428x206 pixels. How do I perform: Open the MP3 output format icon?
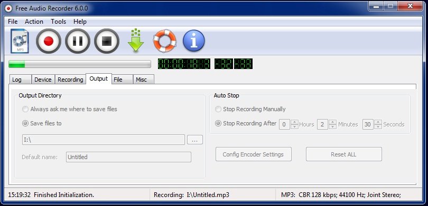coord(20,41)
